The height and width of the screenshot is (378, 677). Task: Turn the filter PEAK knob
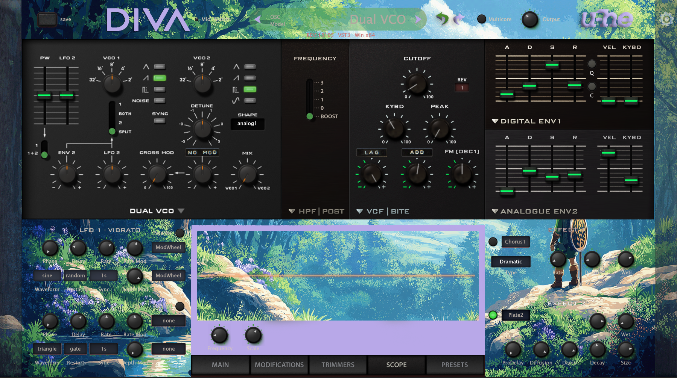pyautogui.click(x=440, y=129)
